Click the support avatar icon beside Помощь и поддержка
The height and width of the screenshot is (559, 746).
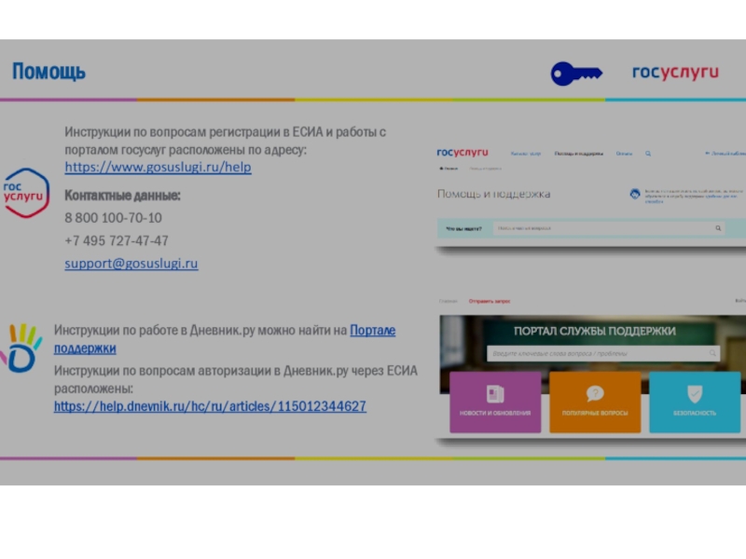pyautogui.click(x=635, y=194)
